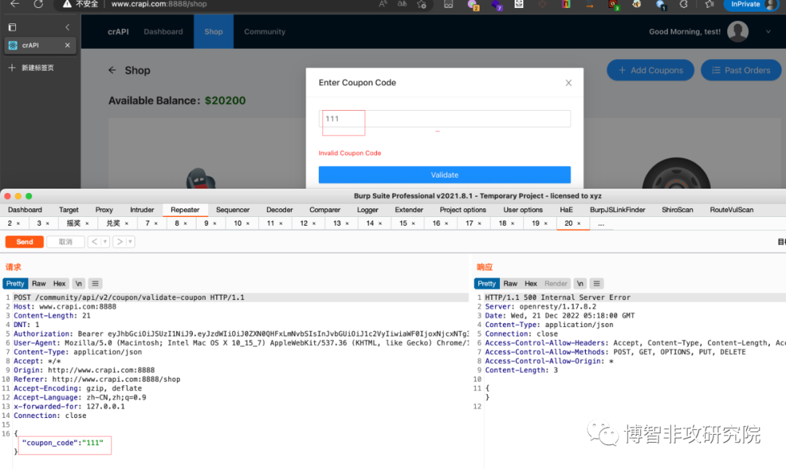The height and width of the screenshot is (469, 786).
Task: Open the Extender tab in Burp
Action: (409, 210)
